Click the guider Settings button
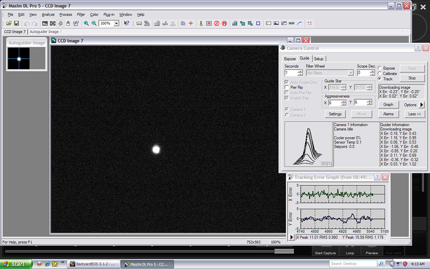Viewport: 430px width, 269px height. click(x=335, y=114)
